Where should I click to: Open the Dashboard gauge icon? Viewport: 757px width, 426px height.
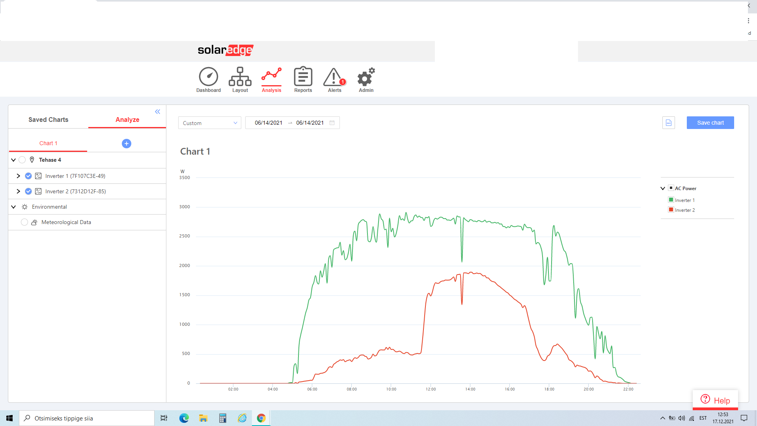[208, 77]
